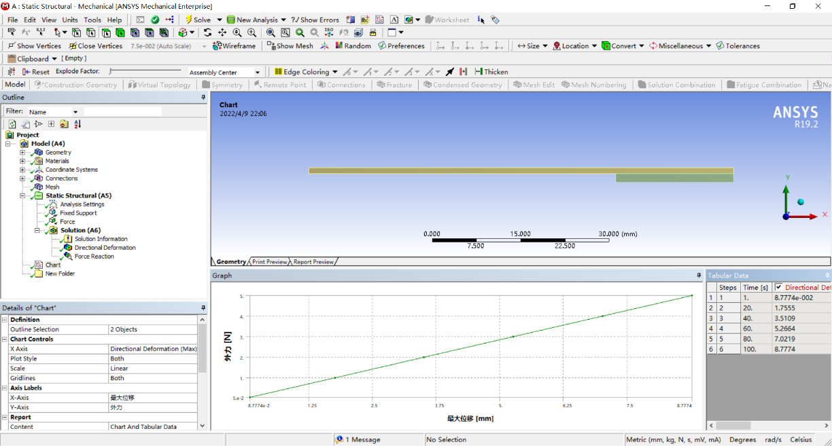Select the Rotate view tool
Viewport: 832px width, 446px height.
207,33
